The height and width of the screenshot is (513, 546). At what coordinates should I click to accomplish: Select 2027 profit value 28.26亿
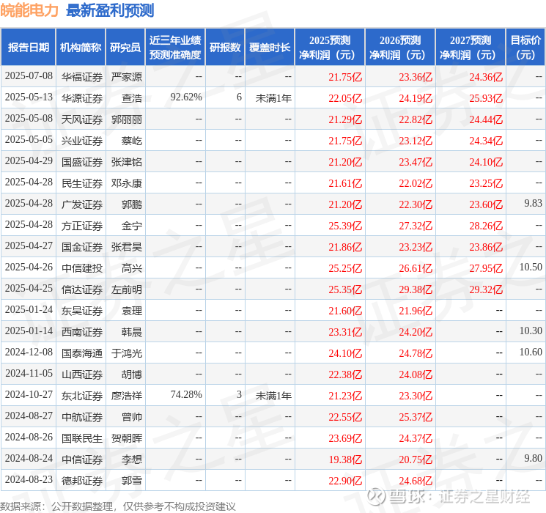pyautogui.click(x=486, y=226)
